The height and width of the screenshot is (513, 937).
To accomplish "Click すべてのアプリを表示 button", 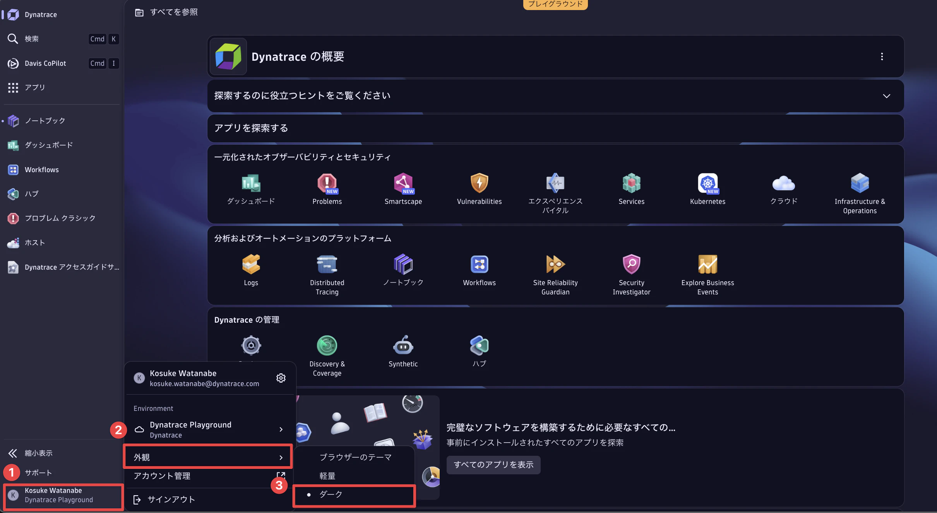I will tap(493, 465).
